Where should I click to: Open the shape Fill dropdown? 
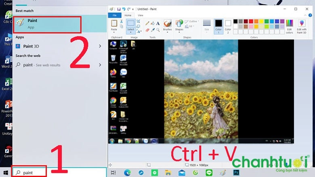click(189, 26)
